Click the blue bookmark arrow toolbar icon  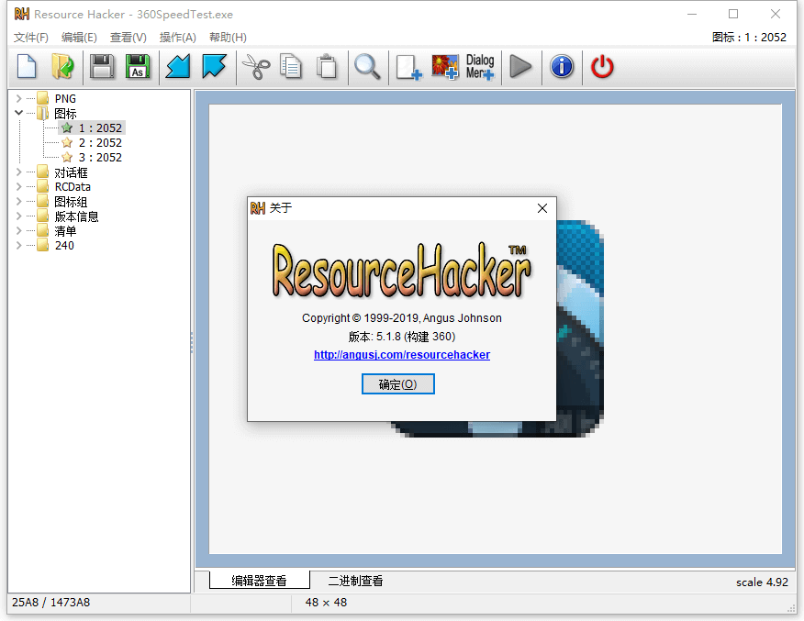pos(214,67)
